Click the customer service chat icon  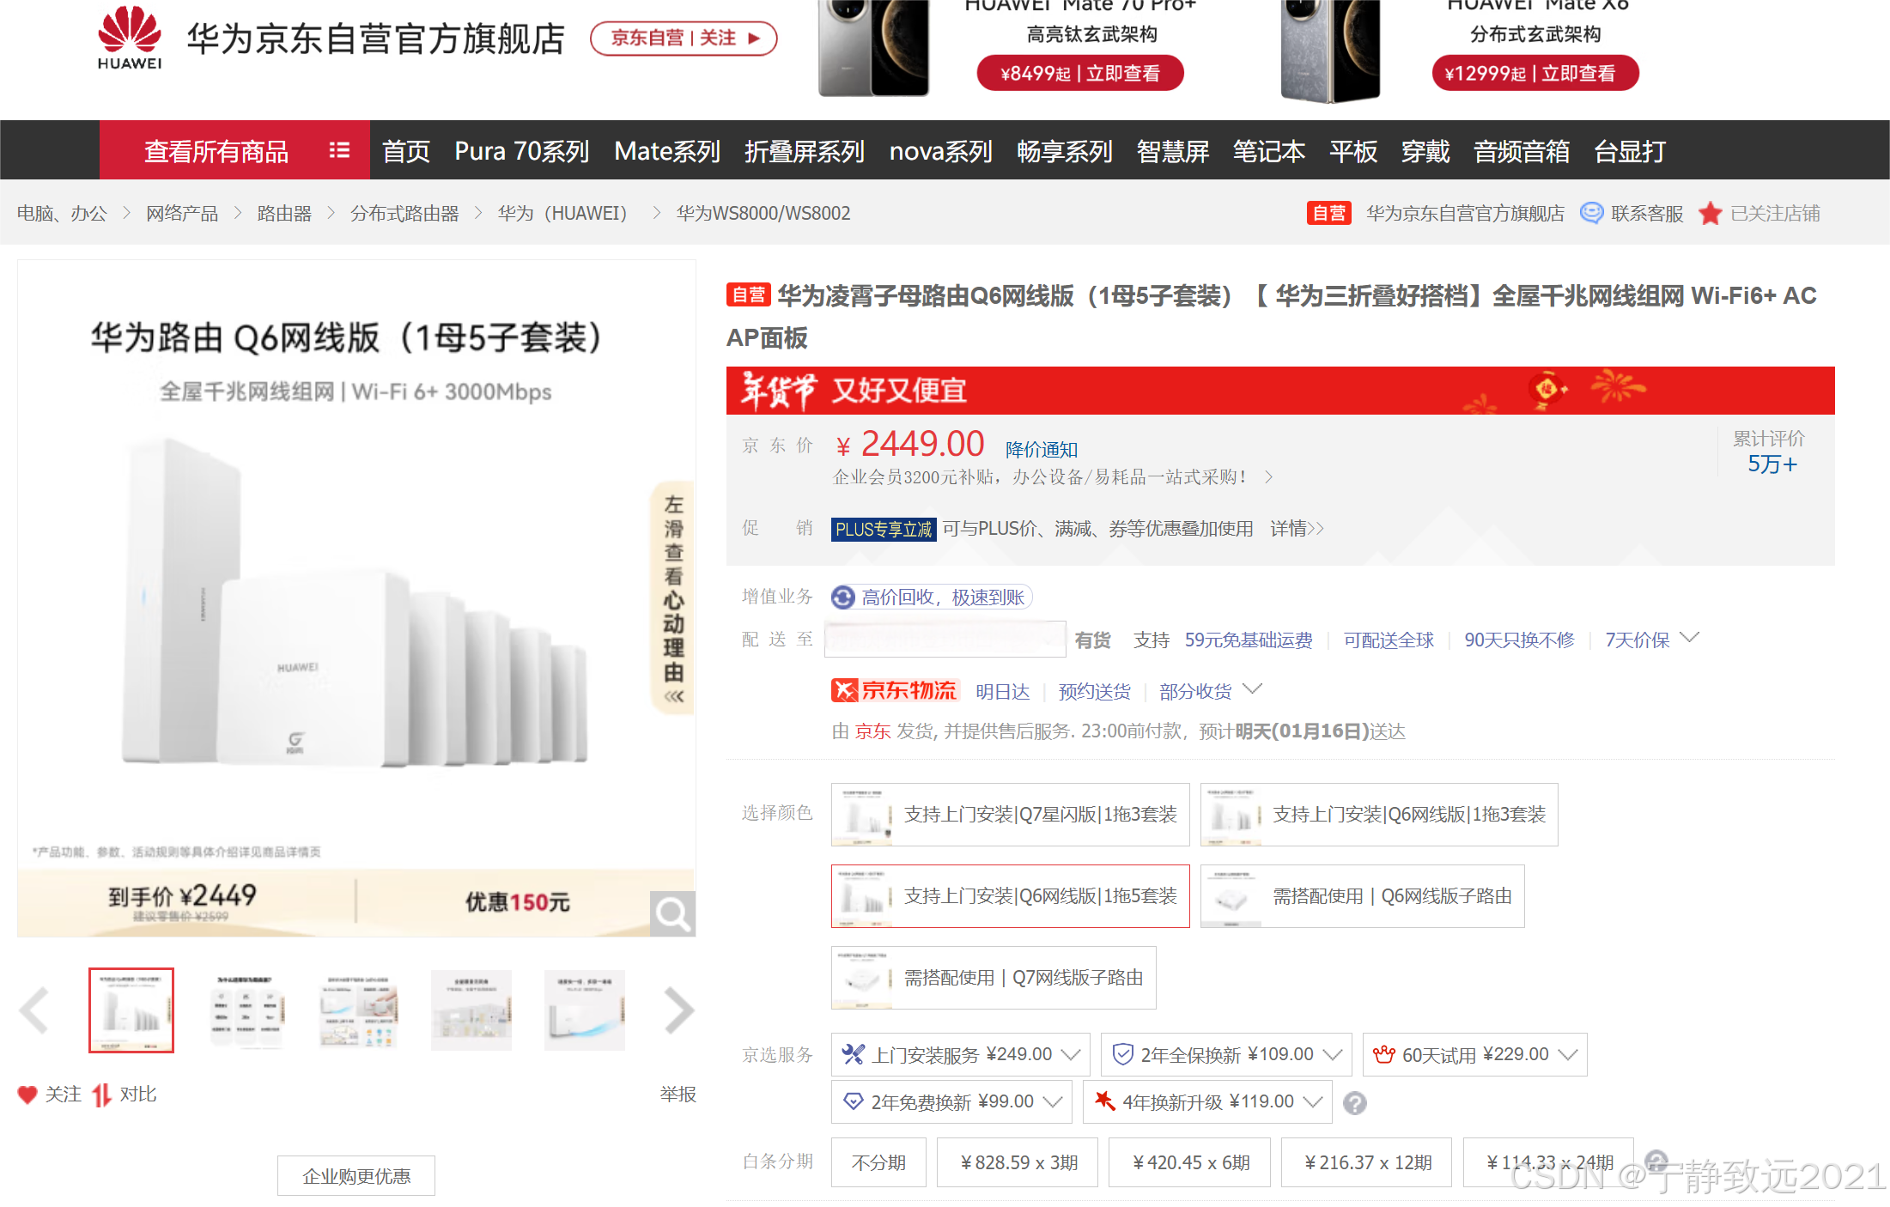coord(1591,213)
